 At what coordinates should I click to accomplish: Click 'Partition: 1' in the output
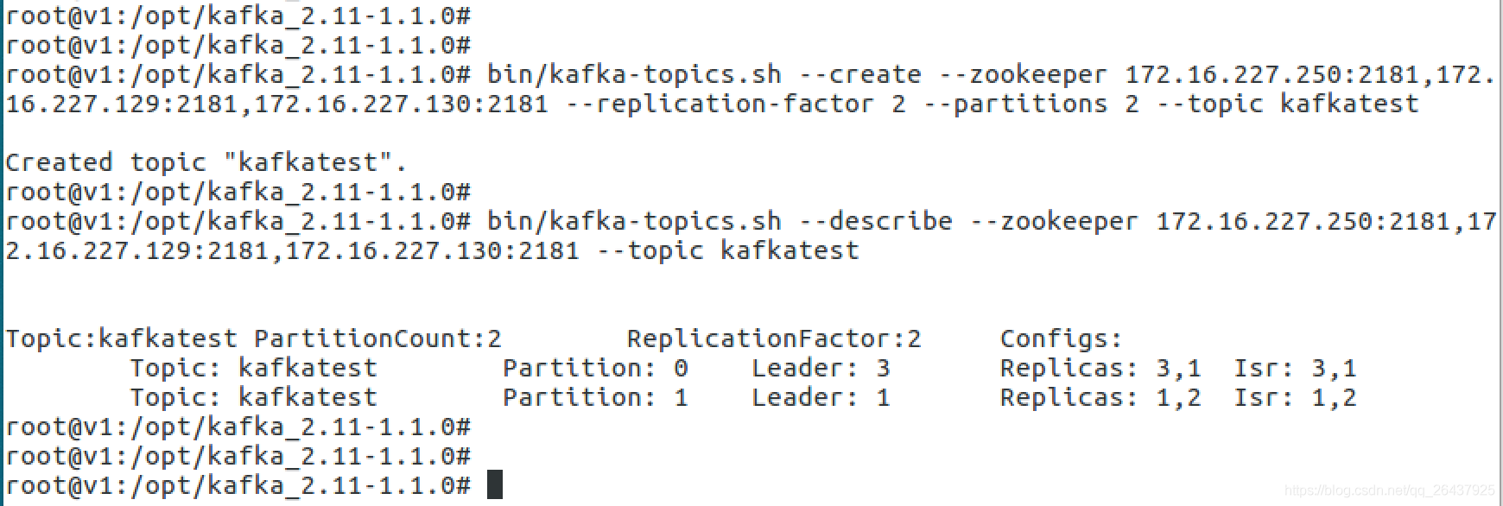(595, 397)
